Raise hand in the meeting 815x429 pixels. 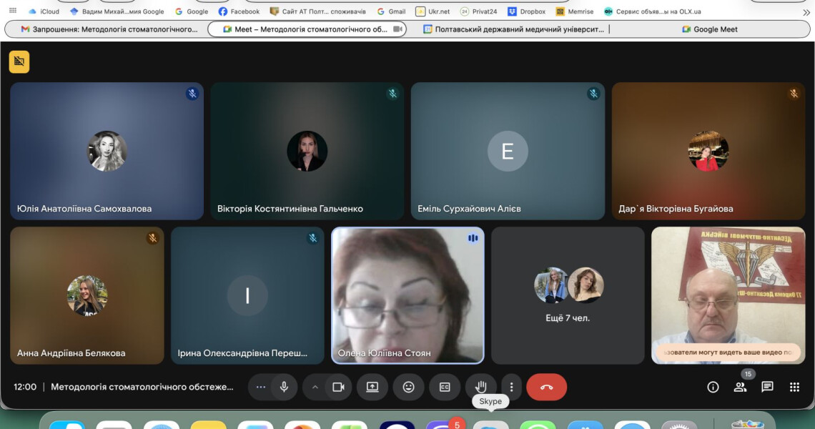481,387
